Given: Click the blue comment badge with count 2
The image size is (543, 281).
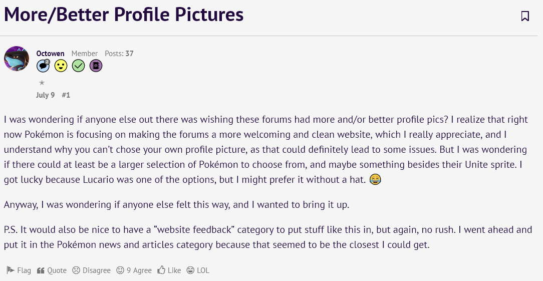Looking at the screenshot, I should tap(43, 66).
